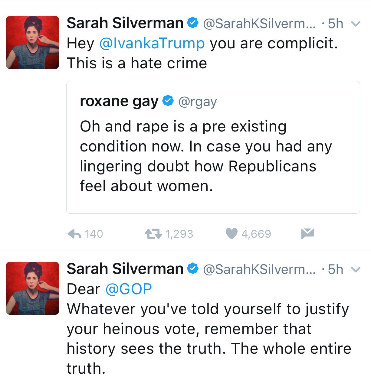Click verified badge on the Dear @GOP tweet

coord(193,268)
